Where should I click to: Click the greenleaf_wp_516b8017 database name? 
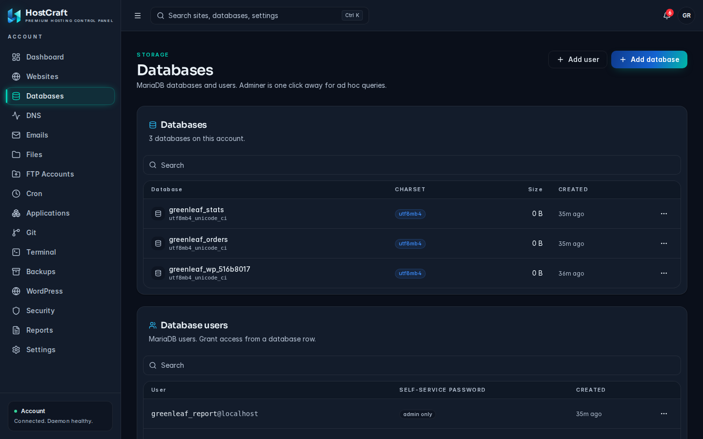click(209, 269)
